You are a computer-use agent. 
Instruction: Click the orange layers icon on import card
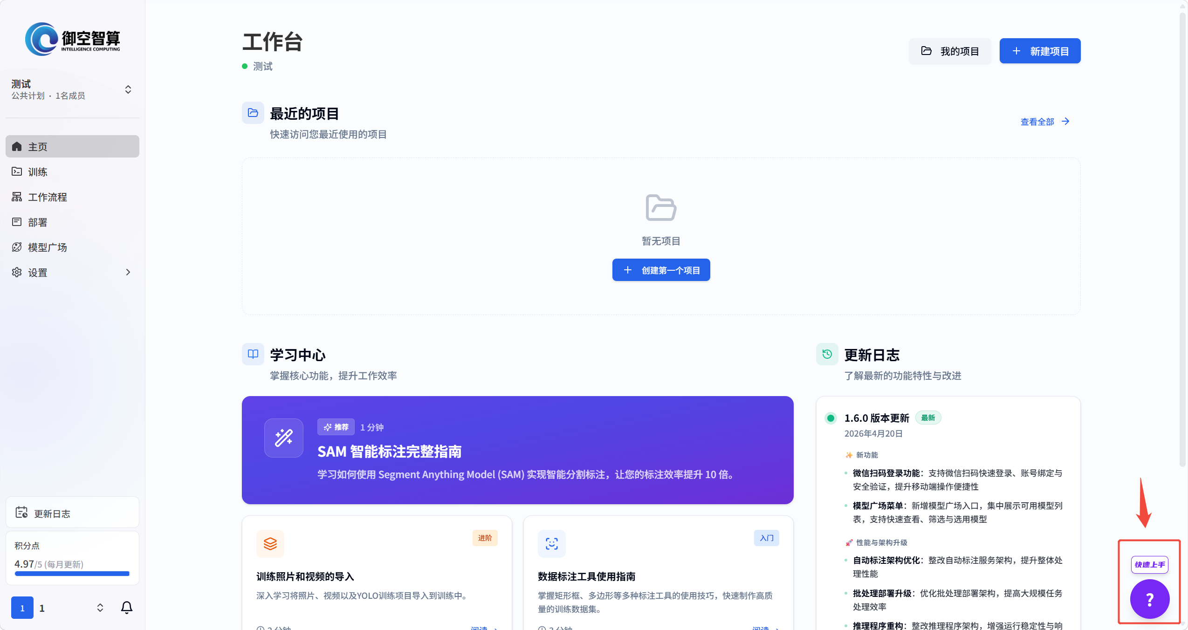270,543
